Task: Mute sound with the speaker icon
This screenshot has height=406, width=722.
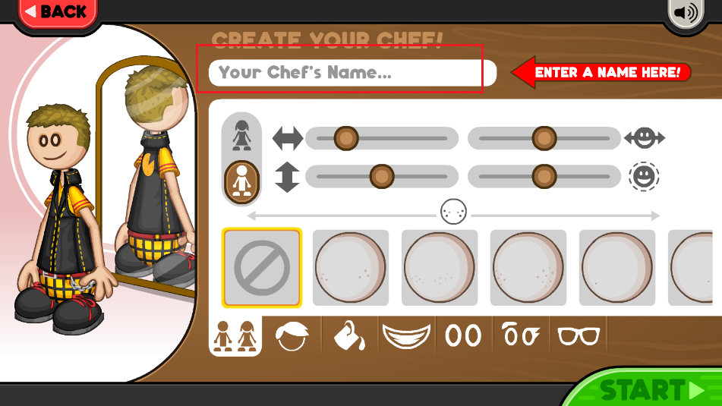Action: (x=686, y=13)
